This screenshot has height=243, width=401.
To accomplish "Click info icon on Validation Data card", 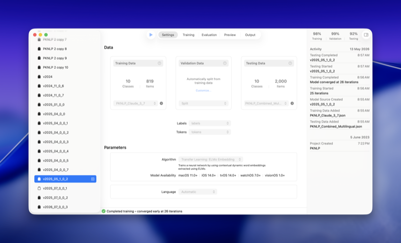I will tap(225, 63).
